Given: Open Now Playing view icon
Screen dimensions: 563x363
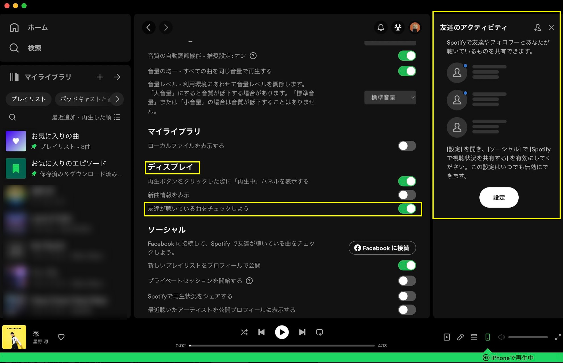Looking at the screenshot, I should pos(447,337).
